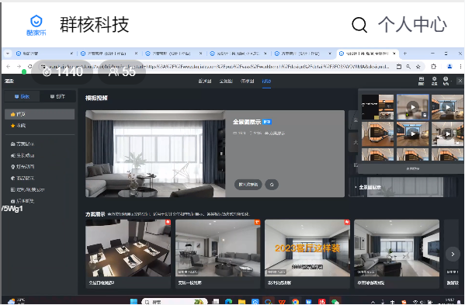465x305 pixels.
Task: Click the small icon inside selected video thumbnail
Action: 425,115
